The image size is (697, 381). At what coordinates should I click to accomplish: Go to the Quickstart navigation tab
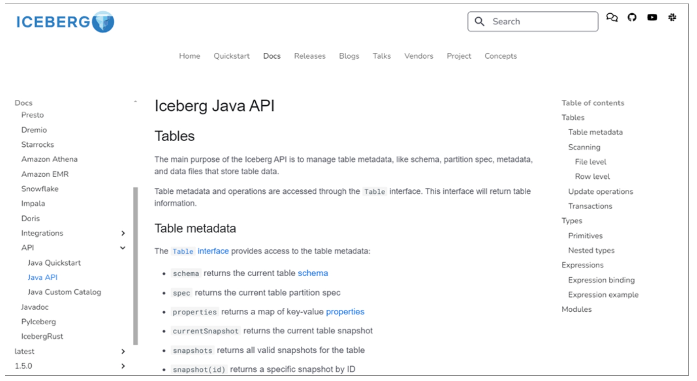coord(231,56)
